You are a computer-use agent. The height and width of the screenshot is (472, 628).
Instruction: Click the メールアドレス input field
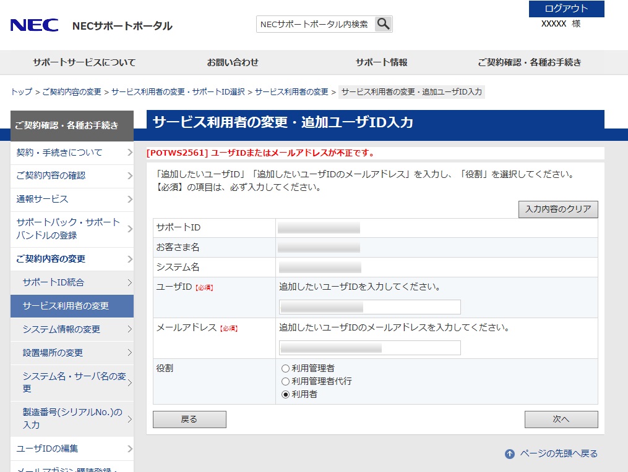369,348
